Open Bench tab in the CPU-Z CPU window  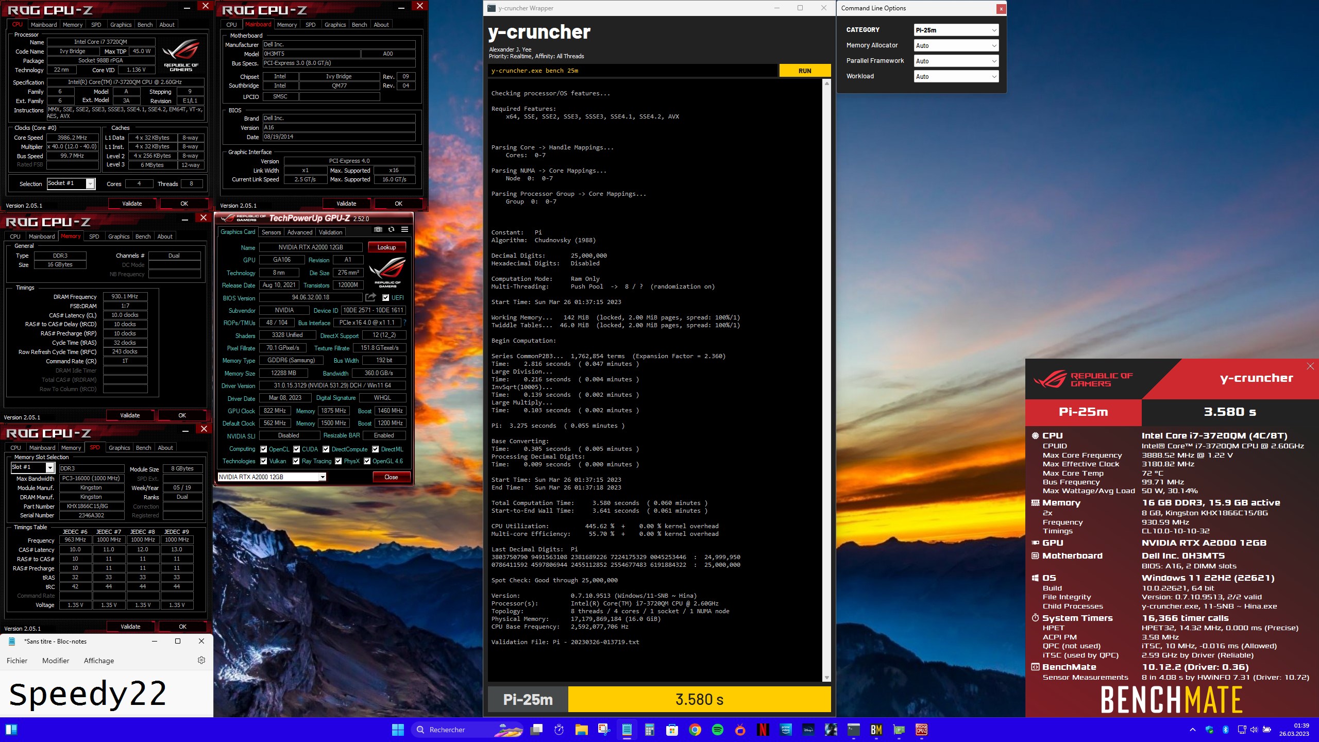[145, 25]
